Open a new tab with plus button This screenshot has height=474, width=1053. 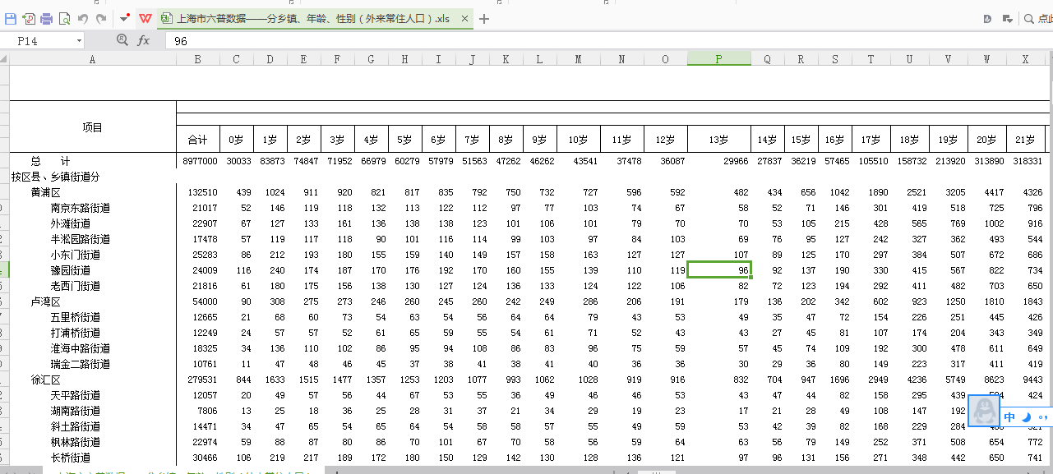pos(484,19)
